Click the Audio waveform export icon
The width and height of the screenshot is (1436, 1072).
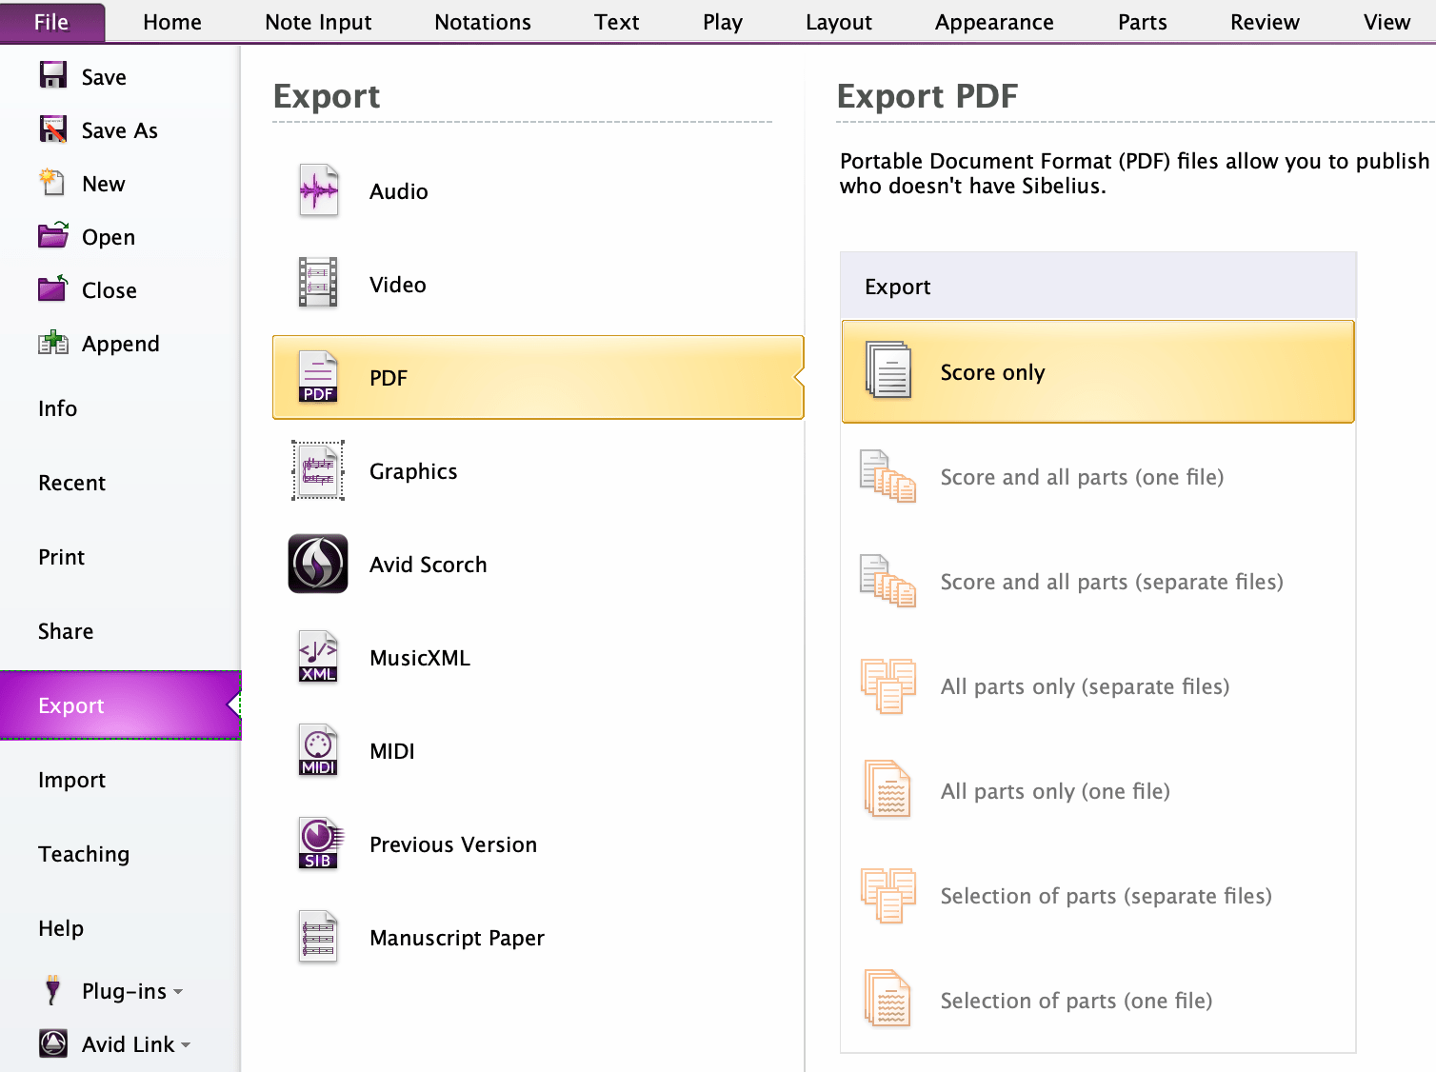click(318, 190)
